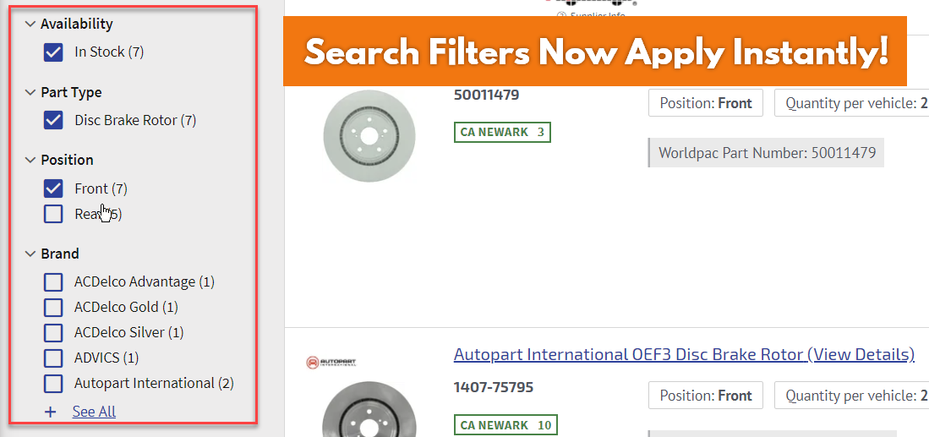Click the Autopart International brand logo

[331, 361]
